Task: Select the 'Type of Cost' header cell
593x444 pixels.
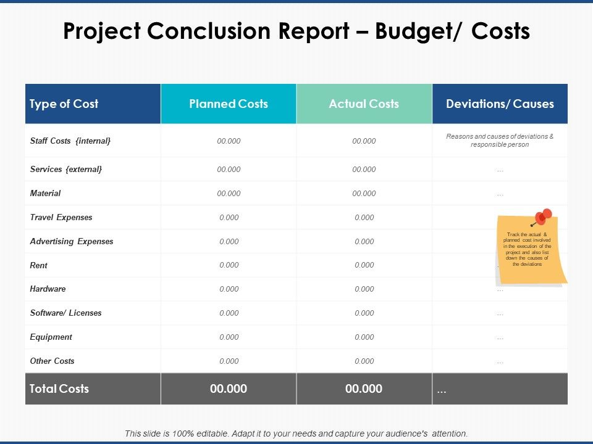Action: click(x=93, y=104)
